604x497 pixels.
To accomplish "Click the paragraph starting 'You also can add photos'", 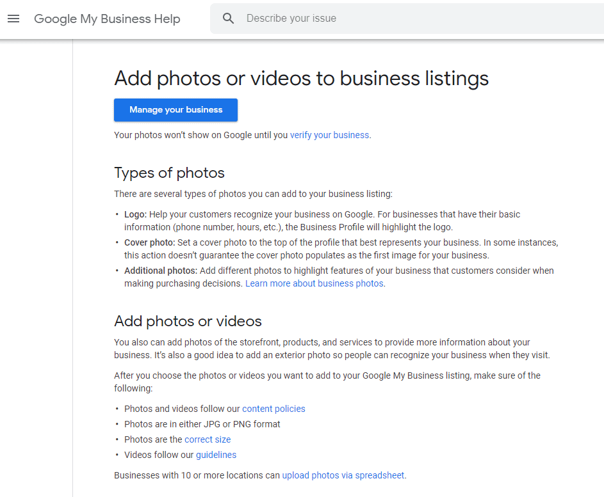I will (x=332, y=349).
